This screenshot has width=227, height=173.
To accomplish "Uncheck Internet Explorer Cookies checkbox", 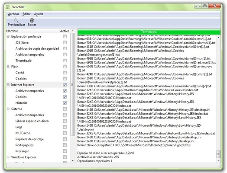I will point(65,97).
